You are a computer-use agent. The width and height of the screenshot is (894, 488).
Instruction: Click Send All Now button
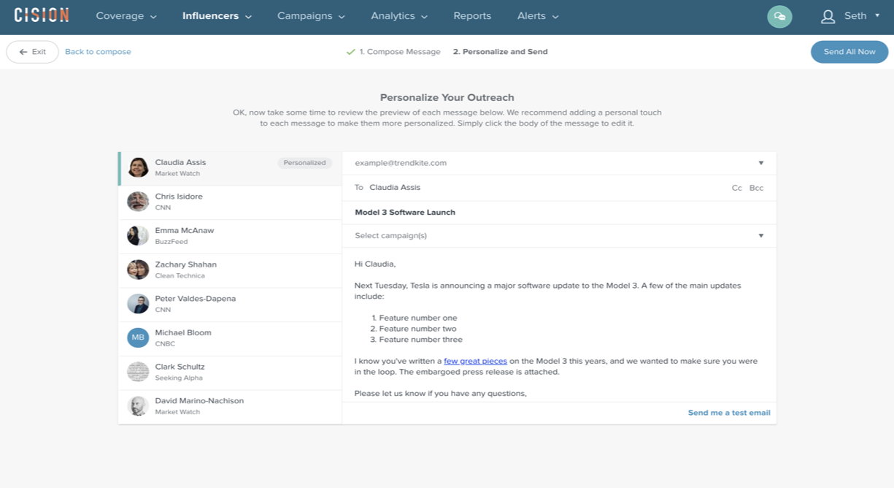point(849,52)
